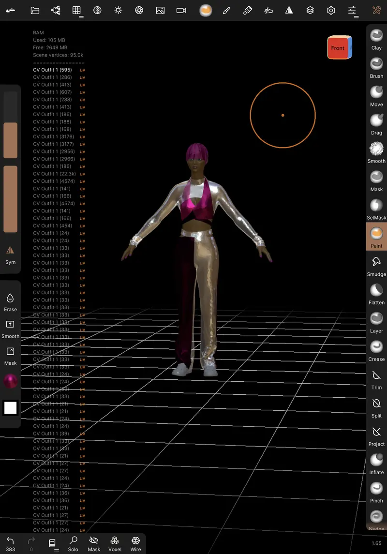The height and width of the screenshot is (554, 387).
Task: Select the Drag tool
Action: pyautogui.click(x=376, y=124)
